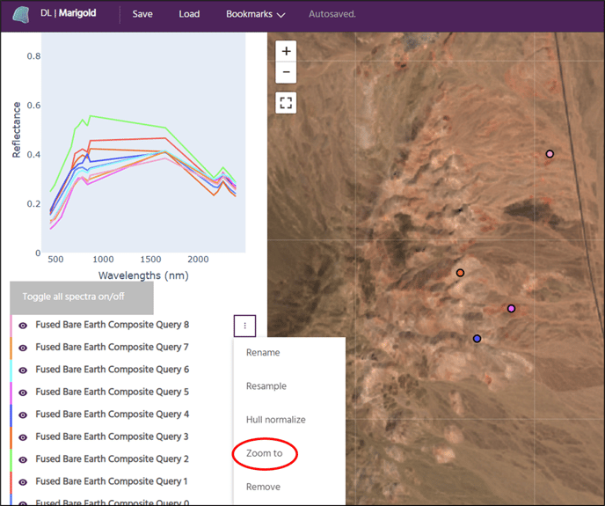Image resolution: width=605 pixels, height=506 pixels.
Task: Click the green spectrum line in chart
Action: (128, 121)
